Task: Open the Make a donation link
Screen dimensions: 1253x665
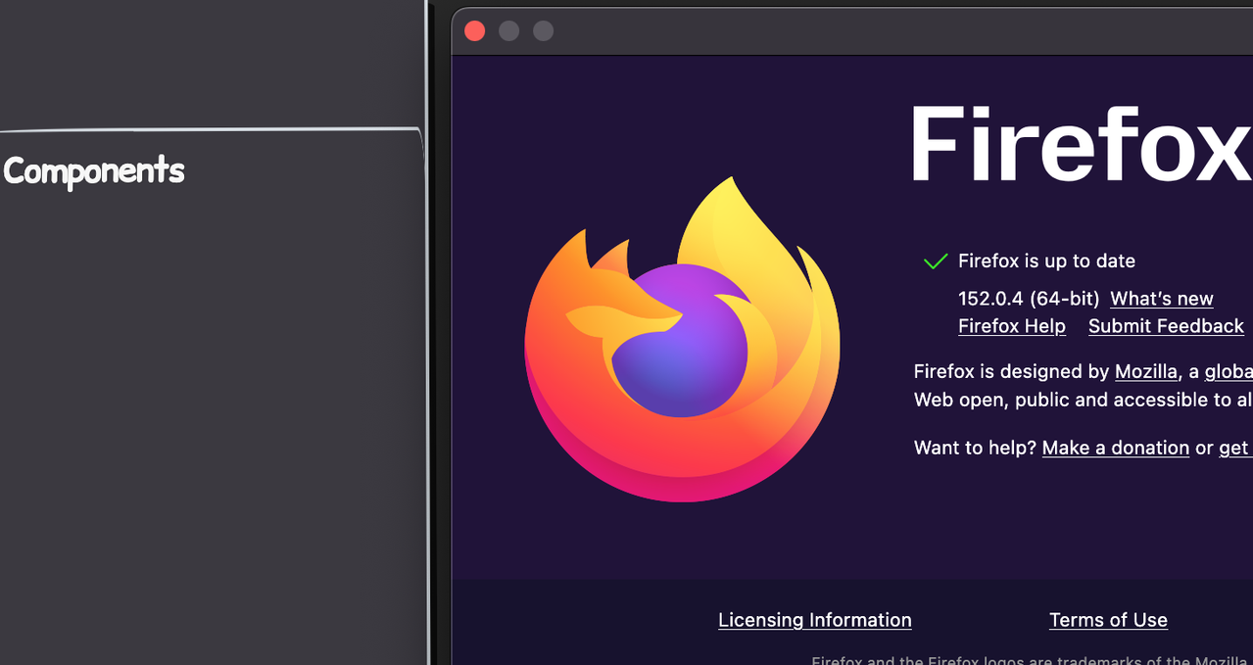Action: 1116,448
